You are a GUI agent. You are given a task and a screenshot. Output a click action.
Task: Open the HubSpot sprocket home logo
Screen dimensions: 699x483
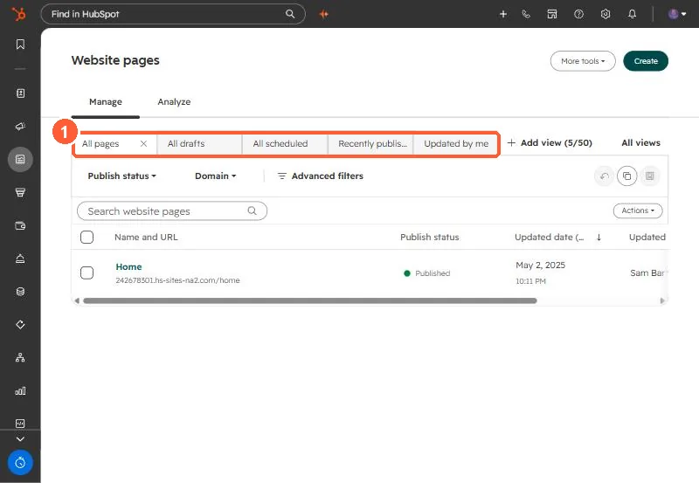pos(18,14)
